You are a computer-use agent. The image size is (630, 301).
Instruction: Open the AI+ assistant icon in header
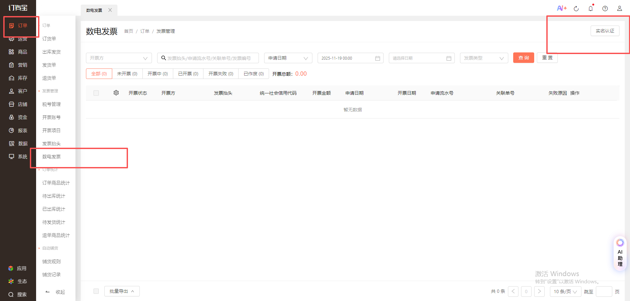[x=561, y=8]
